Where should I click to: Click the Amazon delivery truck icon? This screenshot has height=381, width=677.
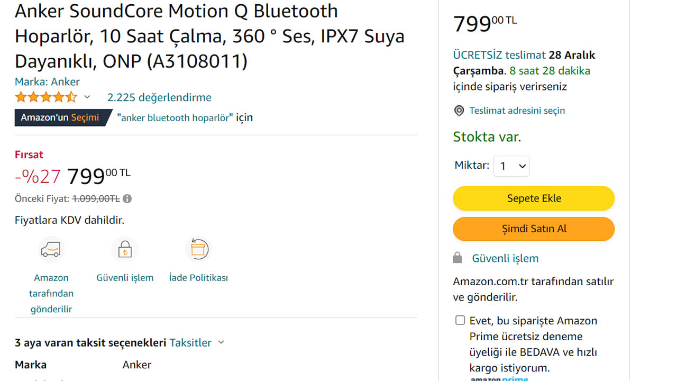coord(51,249)
